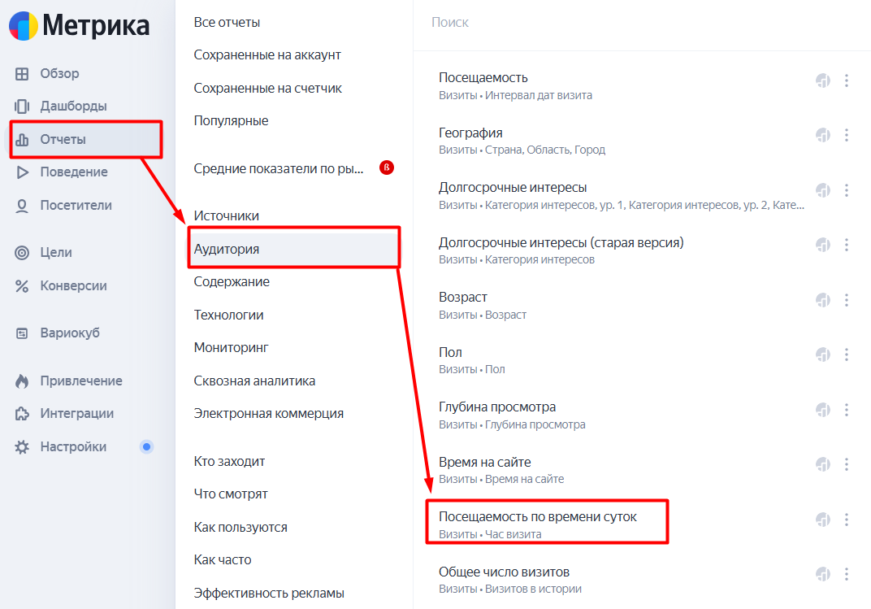The height and width of the screenshot is (609, 871).
Task: Select Источники category in reports list
Action: pyautogui.click(x=227, y=215)
